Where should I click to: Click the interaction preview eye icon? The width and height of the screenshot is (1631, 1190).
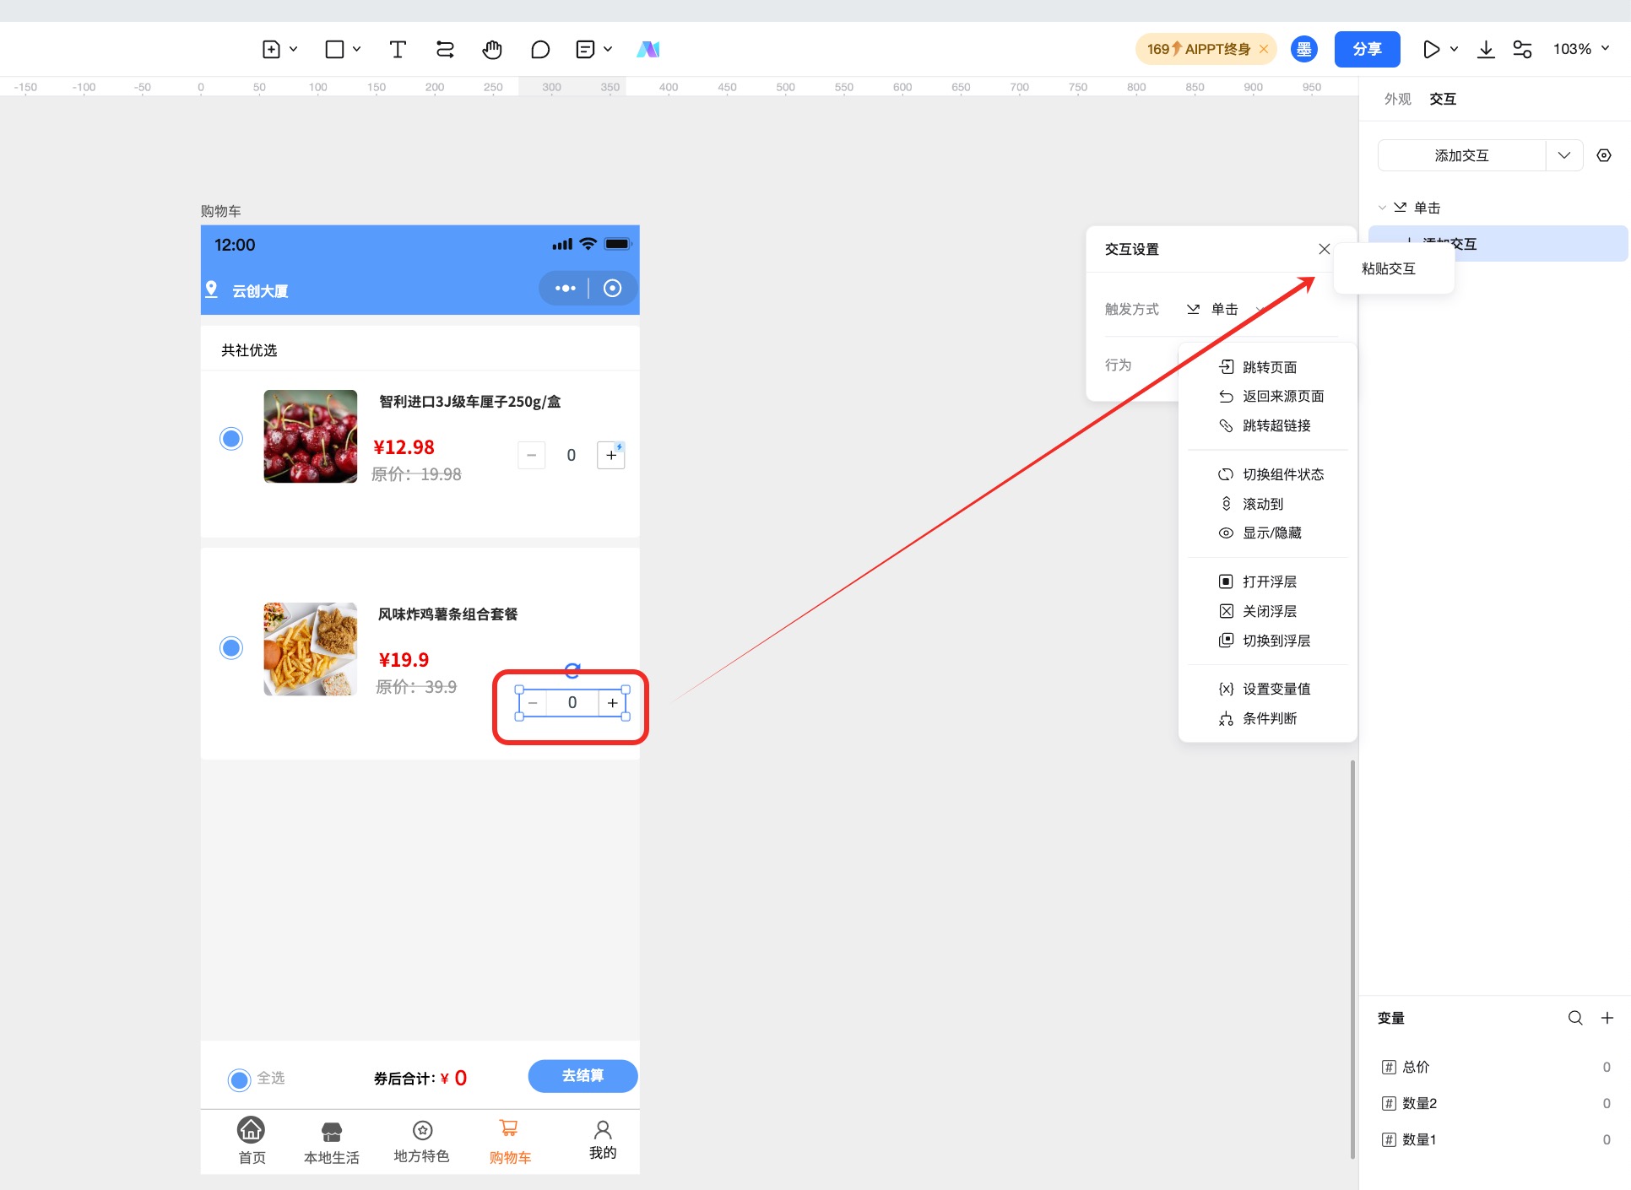click(x=1604, y=155)
